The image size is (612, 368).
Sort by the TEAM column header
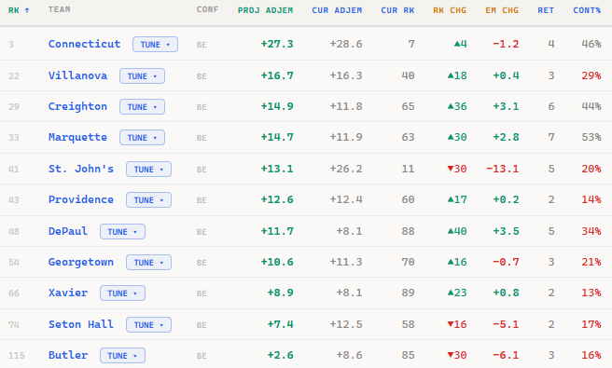click(60, 9)
